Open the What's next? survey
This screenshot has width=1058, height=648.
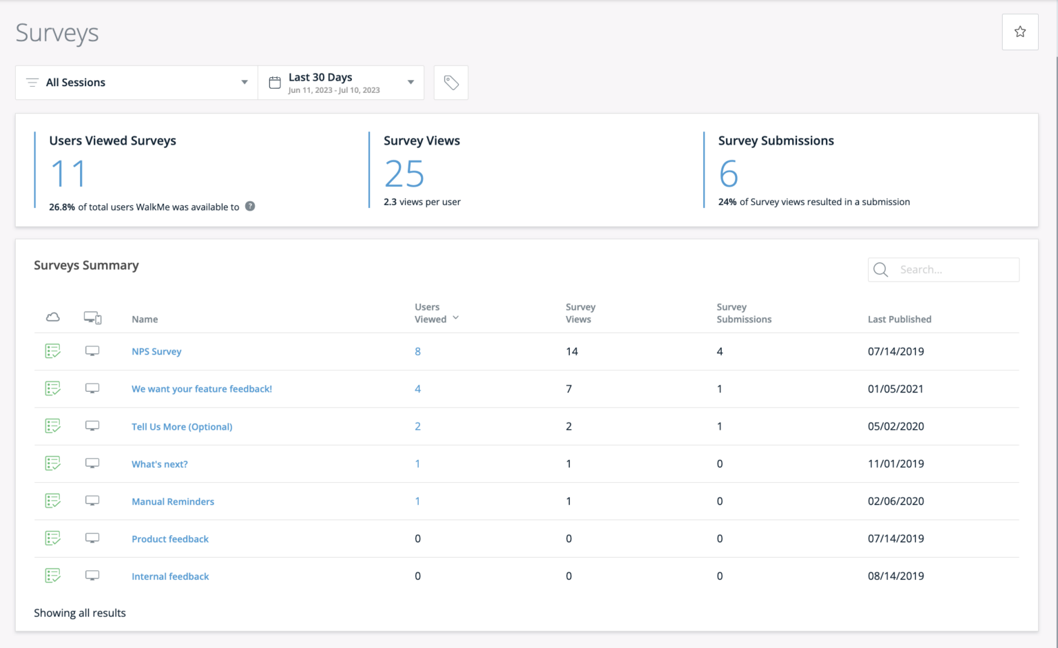(x=159, y=463)
